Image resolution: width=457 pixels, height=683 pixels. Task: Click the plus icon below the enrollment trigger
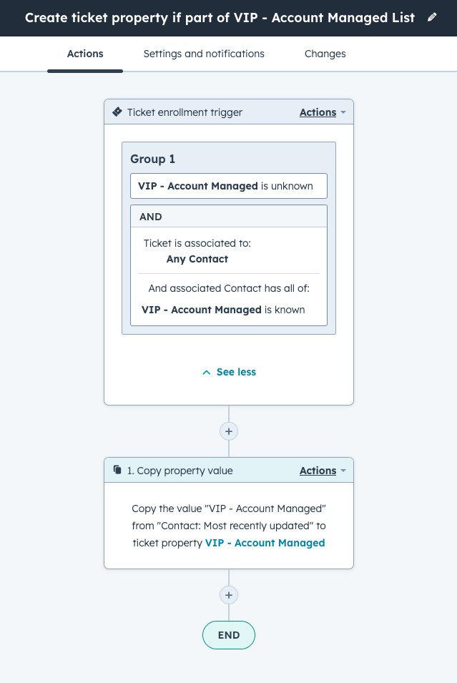pyautogui.click(x=228, y=431)
